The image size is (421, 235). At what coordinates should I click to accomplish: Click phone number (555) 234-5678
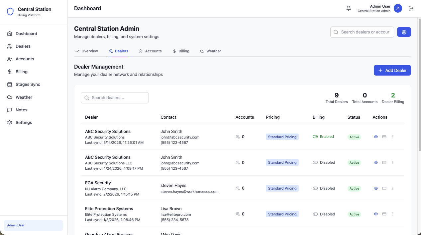(x=174, y=220)
